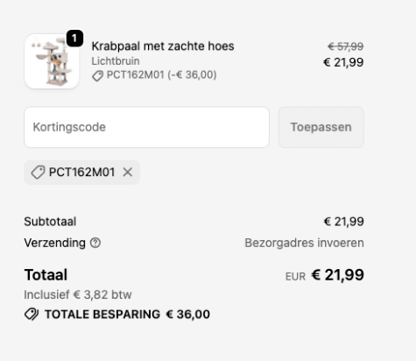416x361 pixels.
Task: Click the Totale Besparing savings tag icon
Action: click(x=32, y=315)
